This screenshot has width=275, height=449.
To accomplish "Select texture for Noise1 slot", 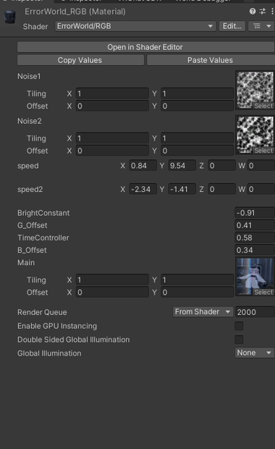I will point(263,106).
